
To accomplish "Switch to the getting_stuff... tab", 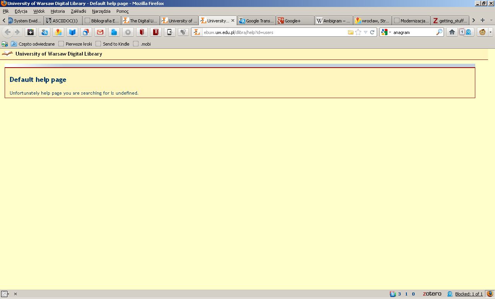I will [450, 20].
